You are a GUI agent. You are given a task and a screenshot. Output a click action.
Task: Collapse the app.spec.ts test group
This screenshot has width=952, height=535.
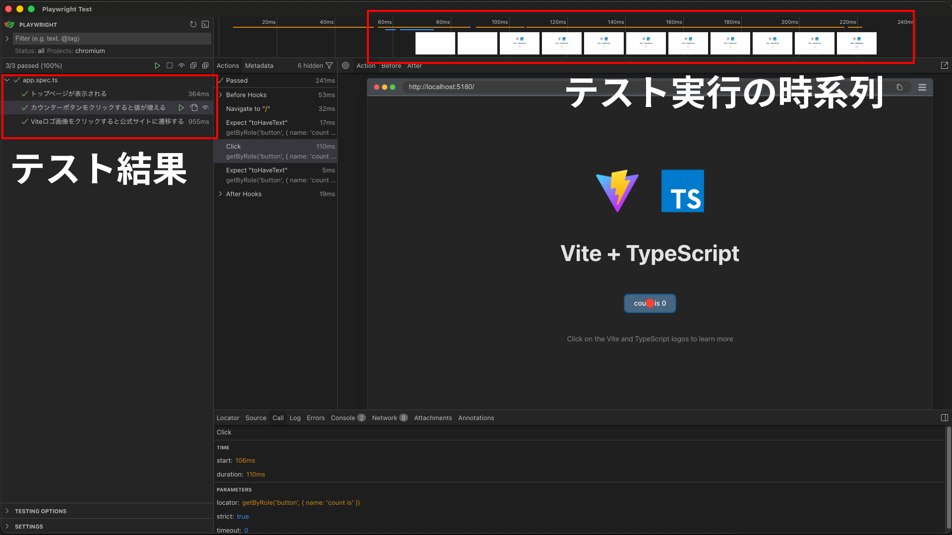(x=6, y=80)
